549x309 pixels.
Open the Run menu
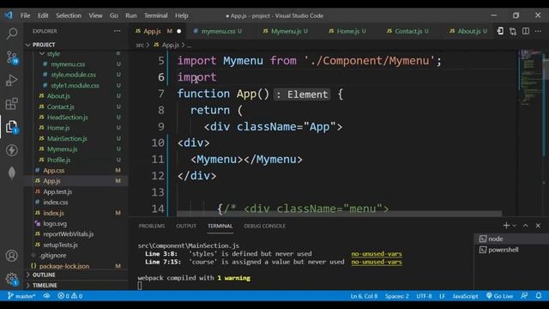[131, 15]
